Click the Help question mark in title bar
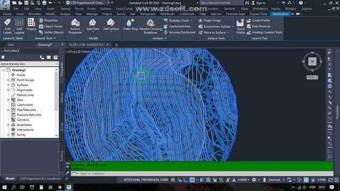340x191 pixels. point(301,3)
